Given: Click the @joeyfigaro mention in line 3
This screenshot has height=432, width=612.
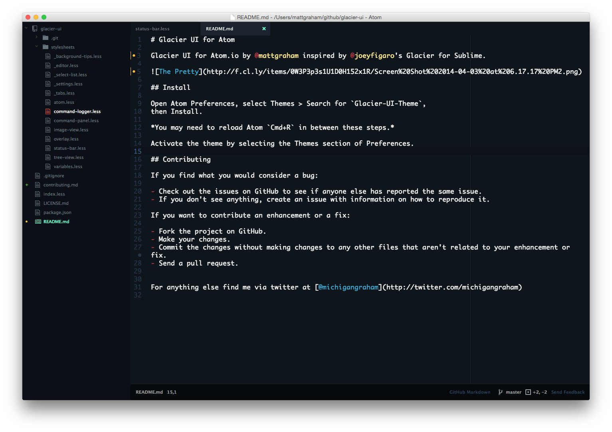Looking at the screenshot, I should click(x=372, y=55).
